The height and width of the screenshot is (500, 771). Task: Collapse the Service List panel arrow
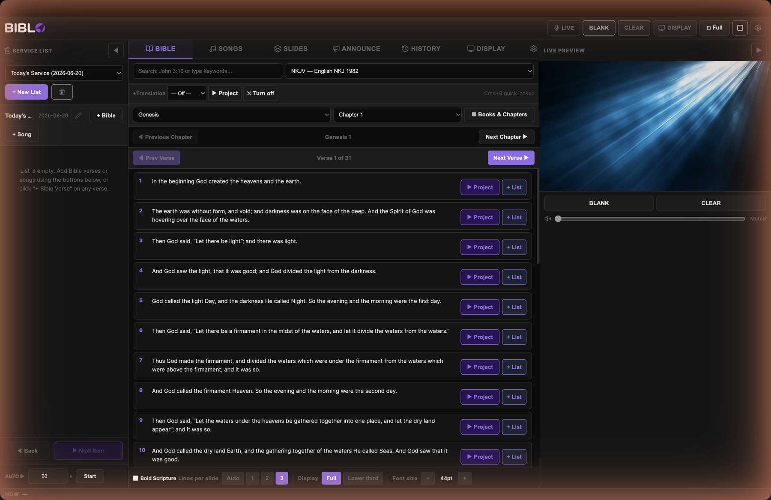116,50
